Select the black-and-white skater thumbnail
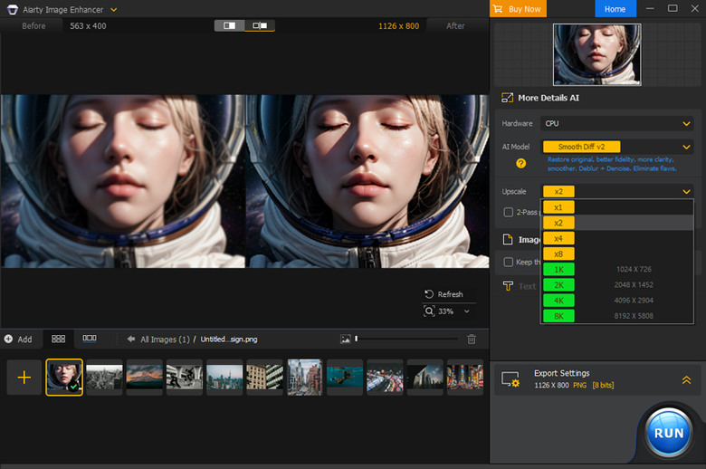Screen dimensions: 706x469 184,377
